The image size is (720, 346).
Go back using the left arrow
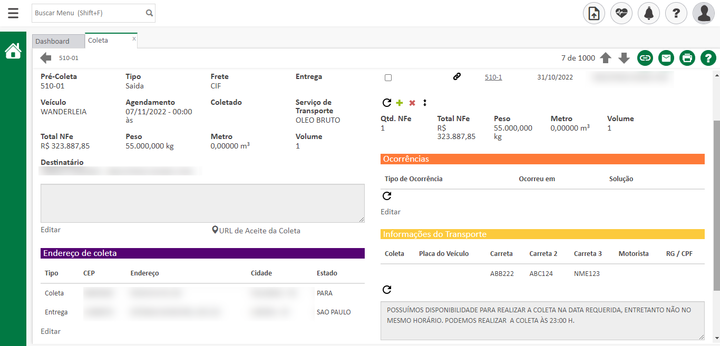point(46,58)
